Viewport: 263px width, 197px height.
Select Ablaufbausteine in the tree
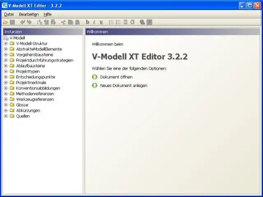30,66
